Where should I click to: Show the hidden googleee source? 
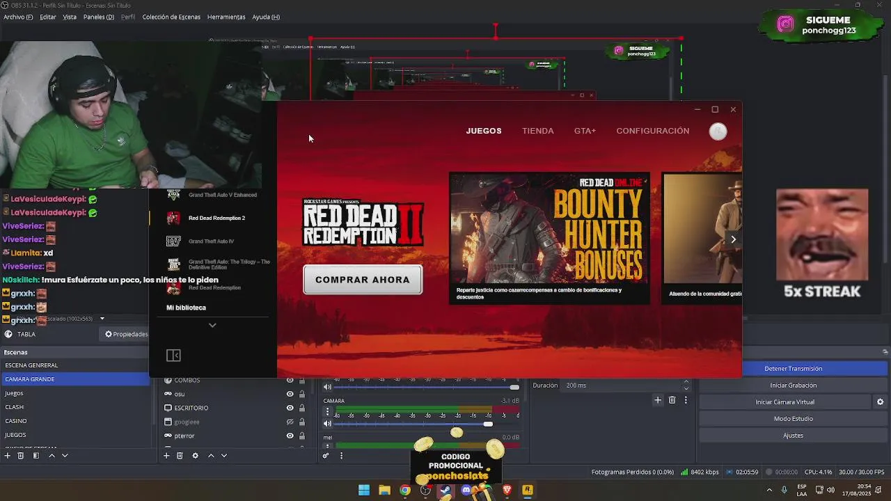(290, 422)
